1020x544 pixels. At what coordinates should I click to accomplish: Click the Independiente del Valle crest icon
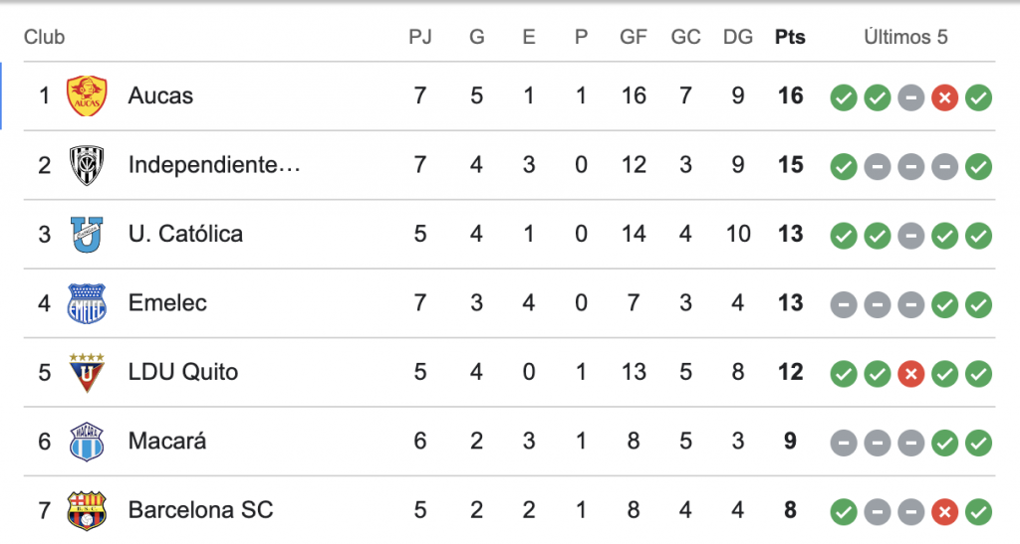click(x=86, y=165)
